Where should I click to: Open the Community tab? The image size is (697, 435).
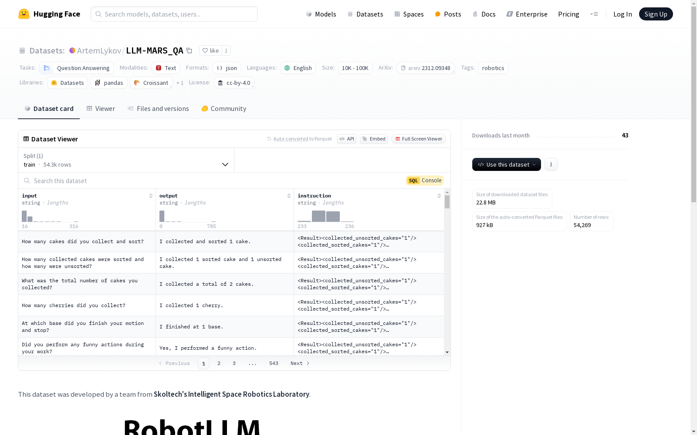(224, 108)
